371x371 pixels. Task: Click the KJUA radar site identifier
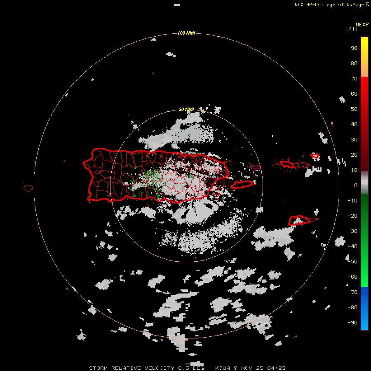(223, 368)
